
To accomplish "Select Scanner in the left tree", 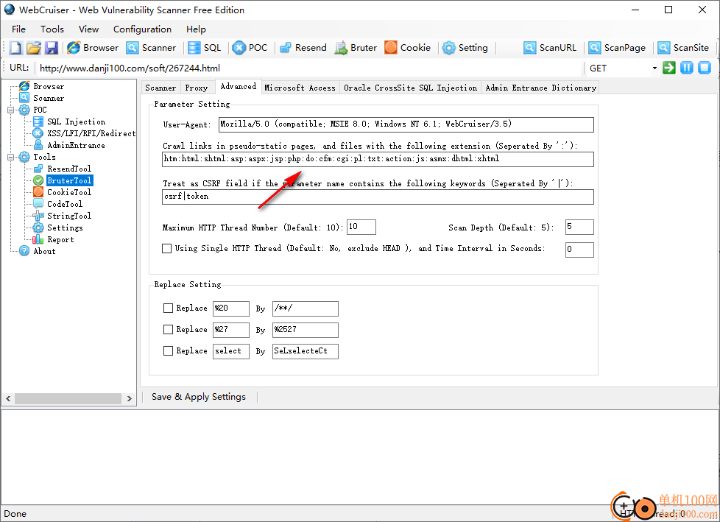I will (x=48, y=98).
